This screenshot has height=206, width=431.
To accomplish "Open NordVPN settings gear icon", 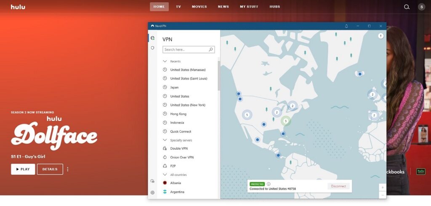I will coord(152,193).
